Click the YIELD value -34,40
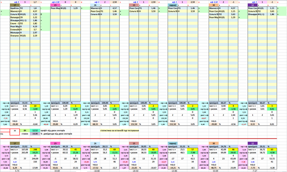Viewport: 287px width, 172px height. 15,124
